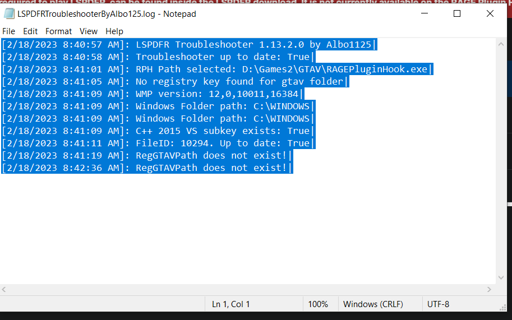Click the blank area below the log text

tap(248, 228)
